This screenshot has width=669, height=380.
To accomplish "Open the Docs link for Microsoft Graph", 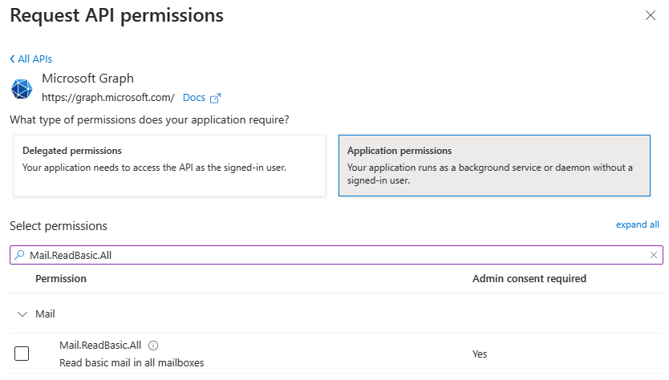I will (x=194, y=98).
